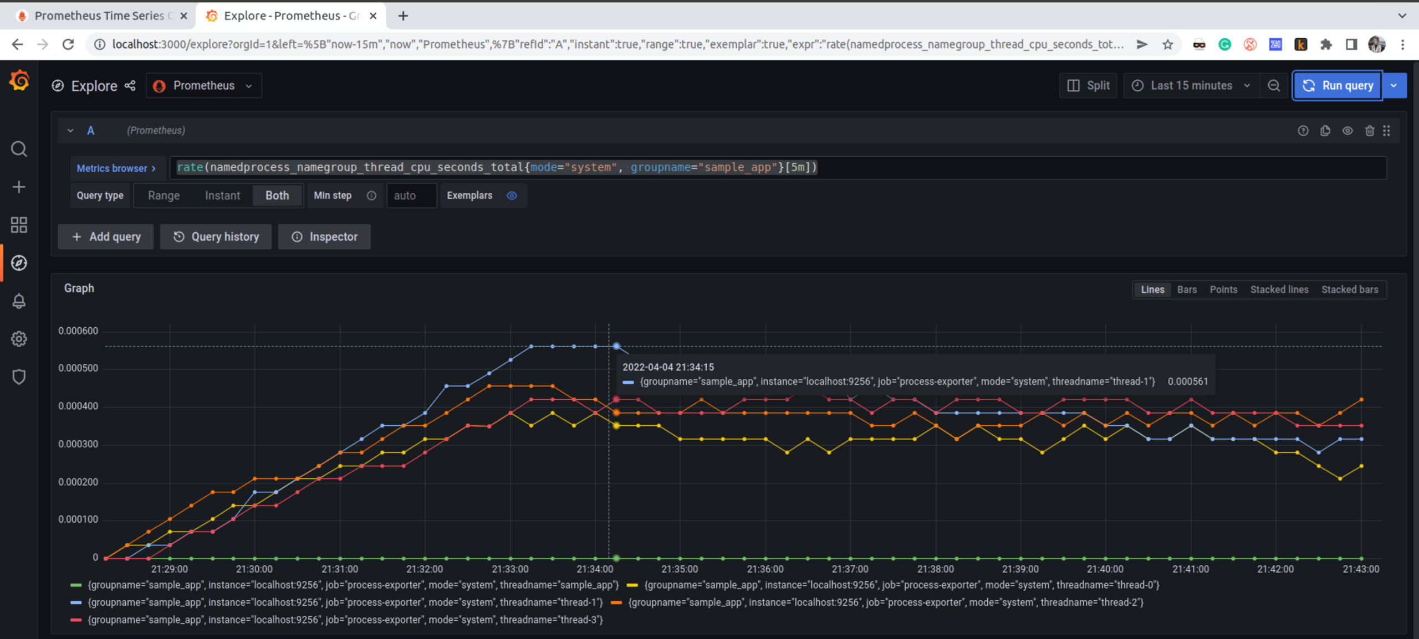Image resolution: width=1419 pixels, height=639 pixels.
Task: Go back in browser history
Action: point(17,44)
